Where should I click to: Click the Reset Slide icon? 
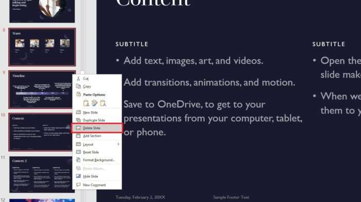coord(78,152)
